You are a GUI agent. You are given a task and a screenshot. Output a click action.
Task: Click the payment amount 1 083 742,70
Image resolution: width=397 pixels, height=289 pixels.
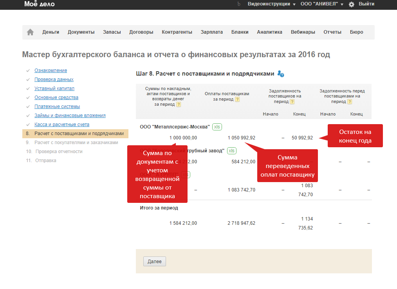(x=241, y=190)
